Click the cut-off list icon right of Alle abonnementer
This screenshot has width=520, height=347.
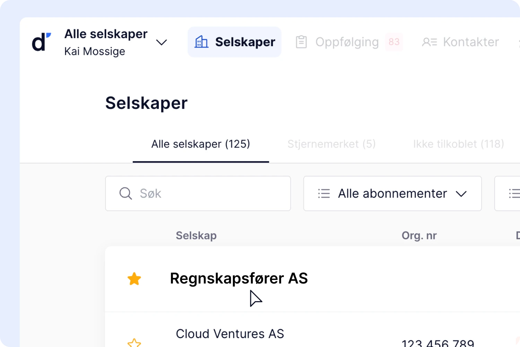[514, 194]
